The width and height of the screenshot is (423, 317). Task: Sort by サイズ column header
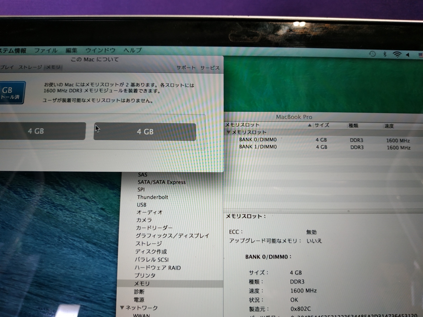[x=321, y=125]
